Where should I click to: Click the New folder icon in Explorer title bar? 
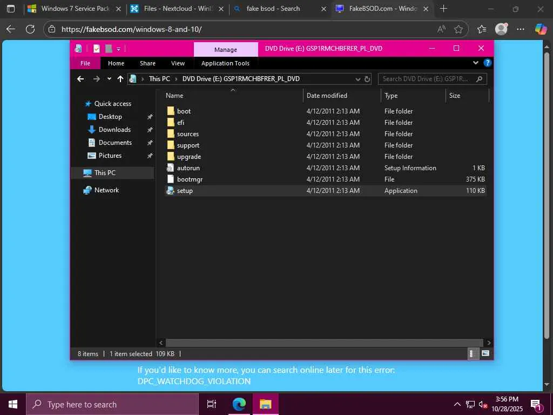109,48
